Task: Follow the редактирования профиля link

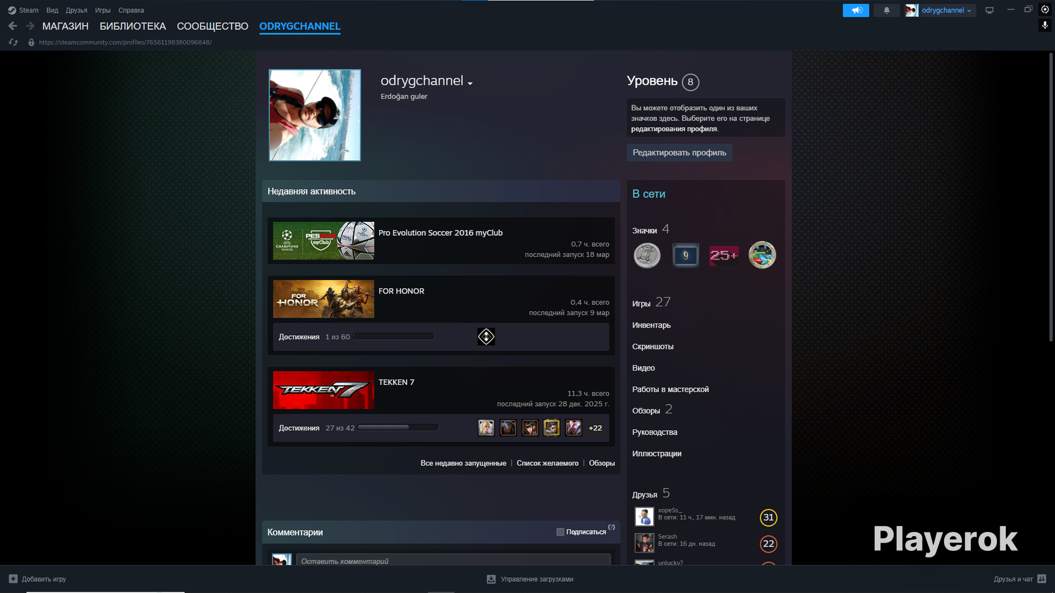Action: [x=674, y=129]
